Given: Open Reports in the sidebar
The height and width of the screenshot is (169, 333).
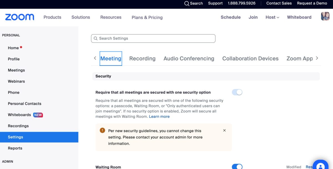Looking at the screenshot, I should point(15,148).
